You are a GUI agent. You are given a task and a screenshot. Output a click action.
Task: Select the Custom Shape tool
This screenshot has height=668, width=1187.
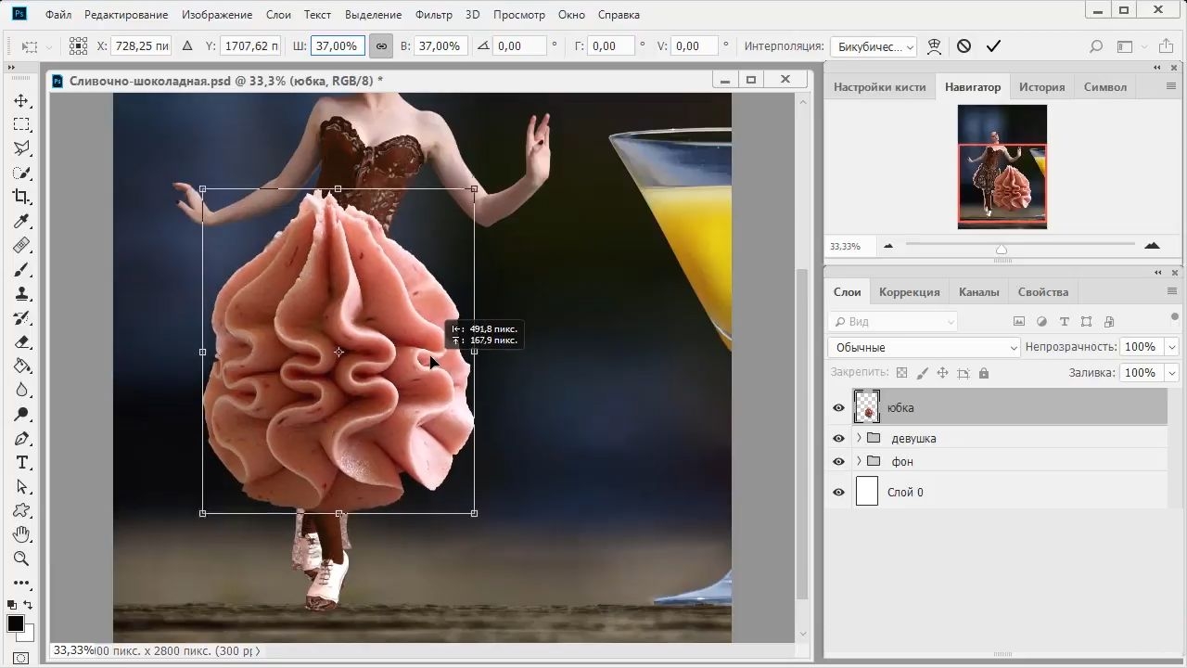tap(21, 510)
